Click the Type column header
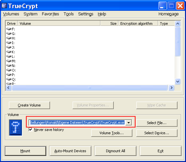This screenshot has width=186, height=162. [x=166, y=24]
